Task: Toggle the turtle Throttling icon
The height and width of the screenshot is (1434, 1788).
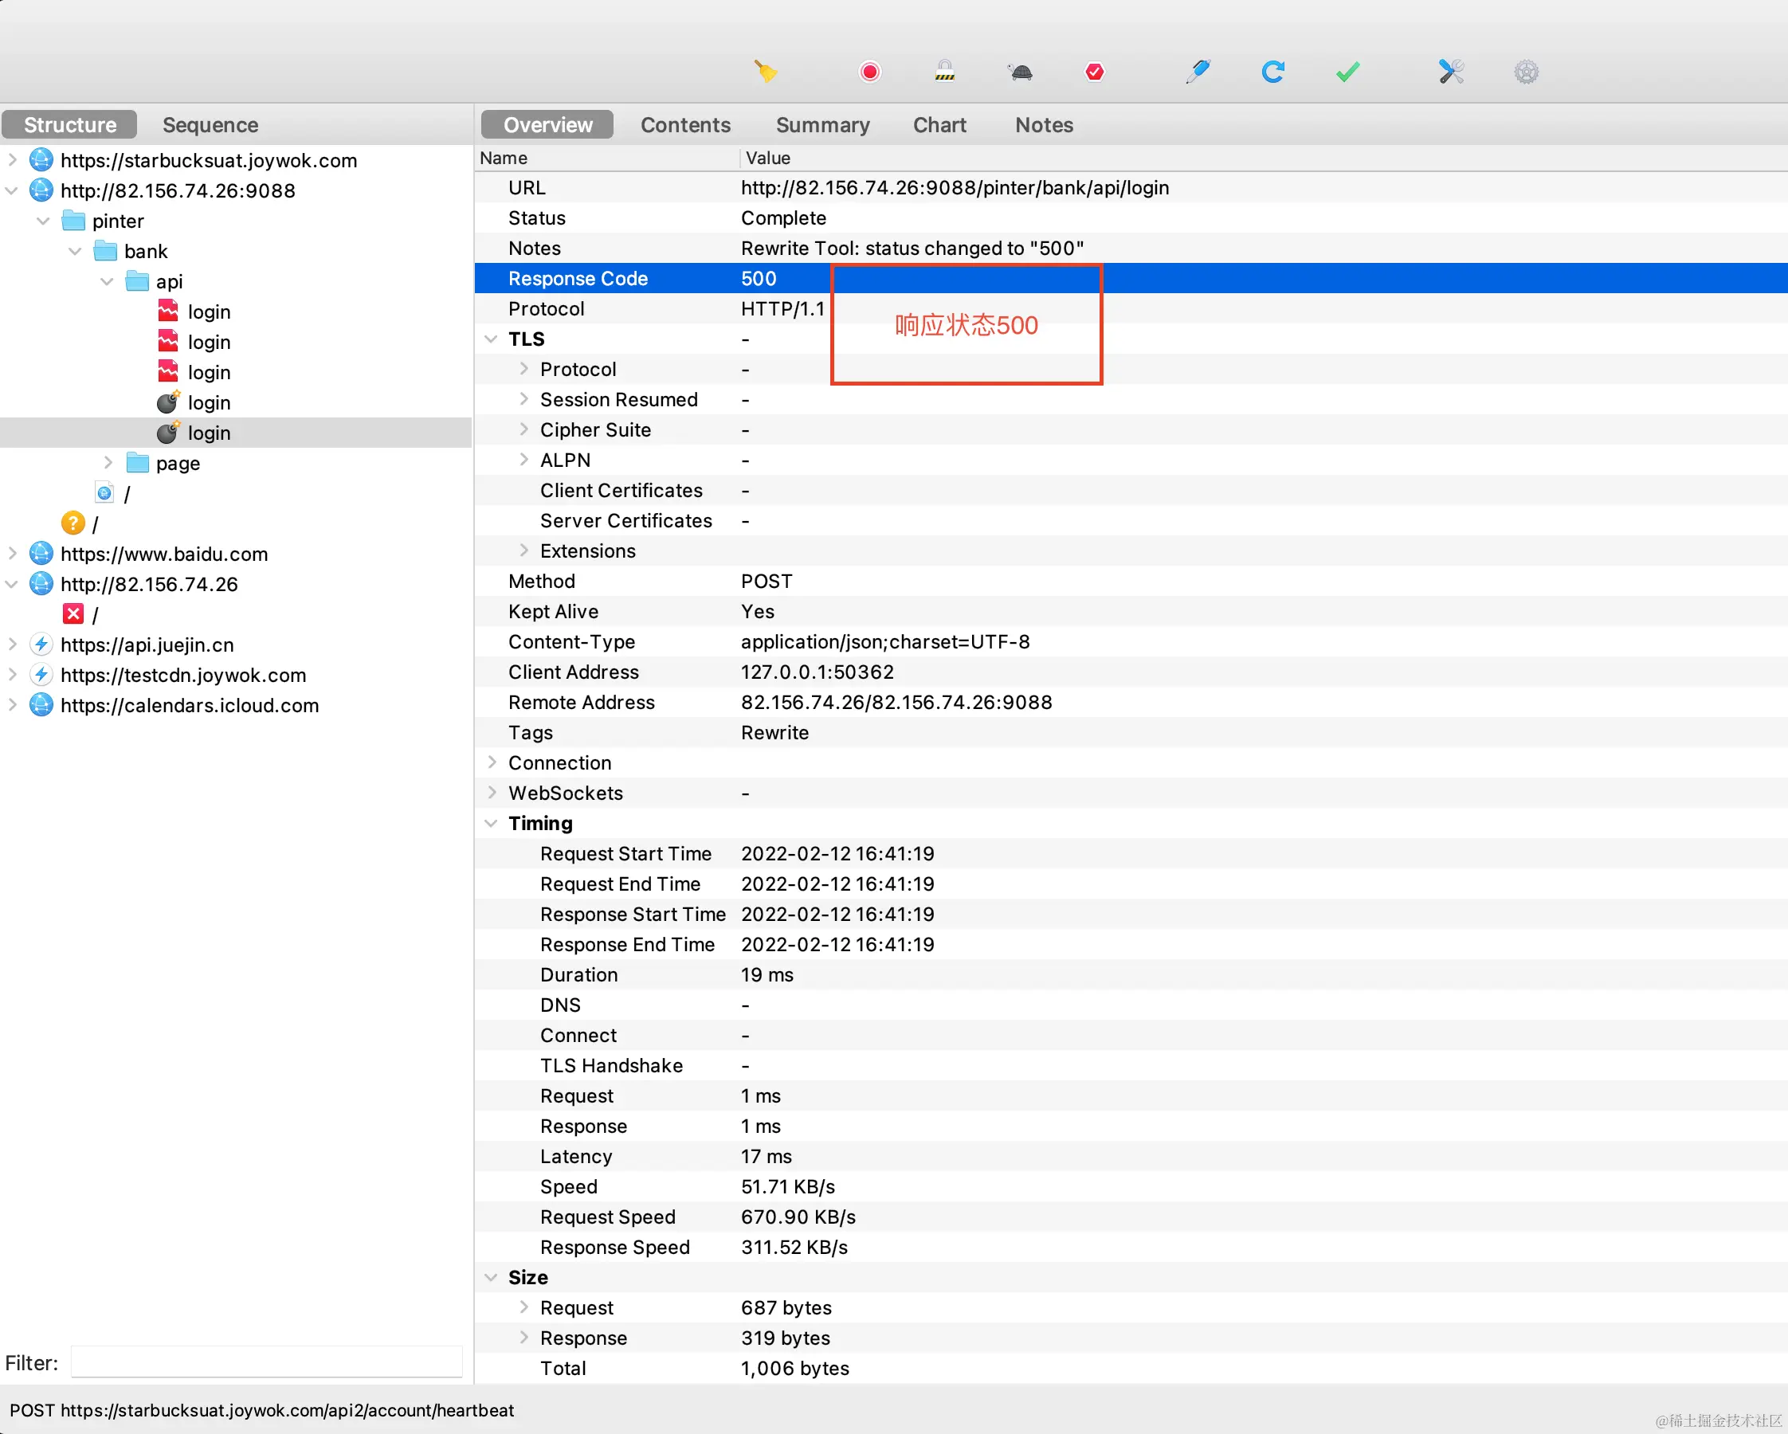Action: [1021, 72]
